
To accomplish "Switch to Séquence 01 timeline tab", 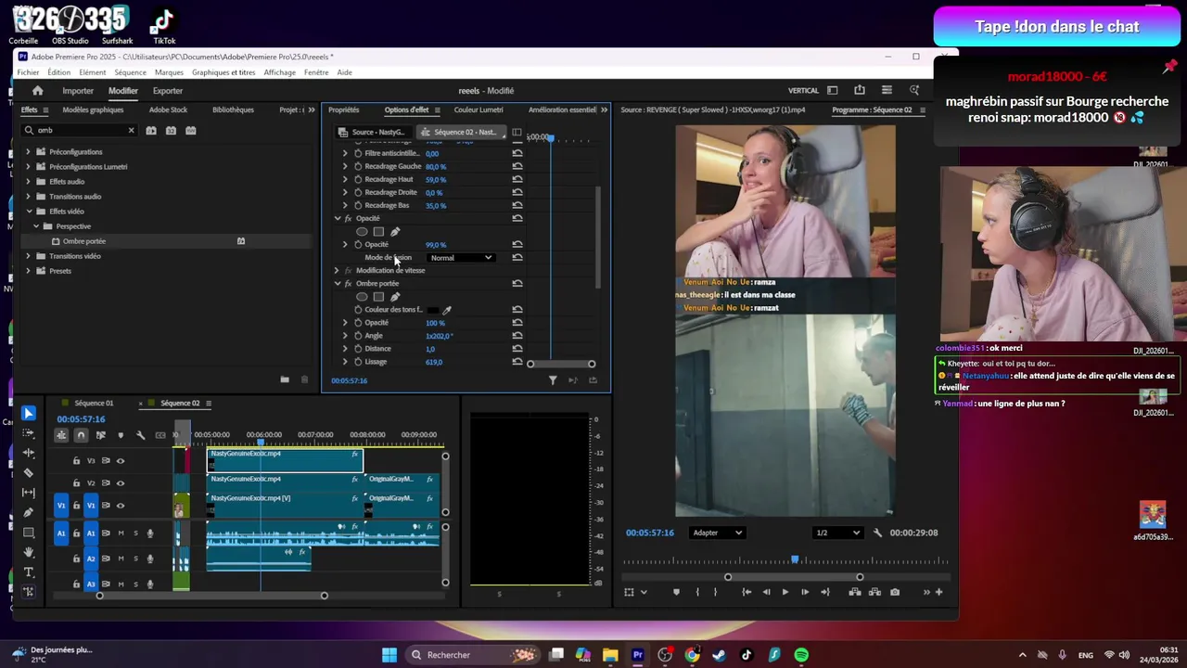I will point(94,404).
